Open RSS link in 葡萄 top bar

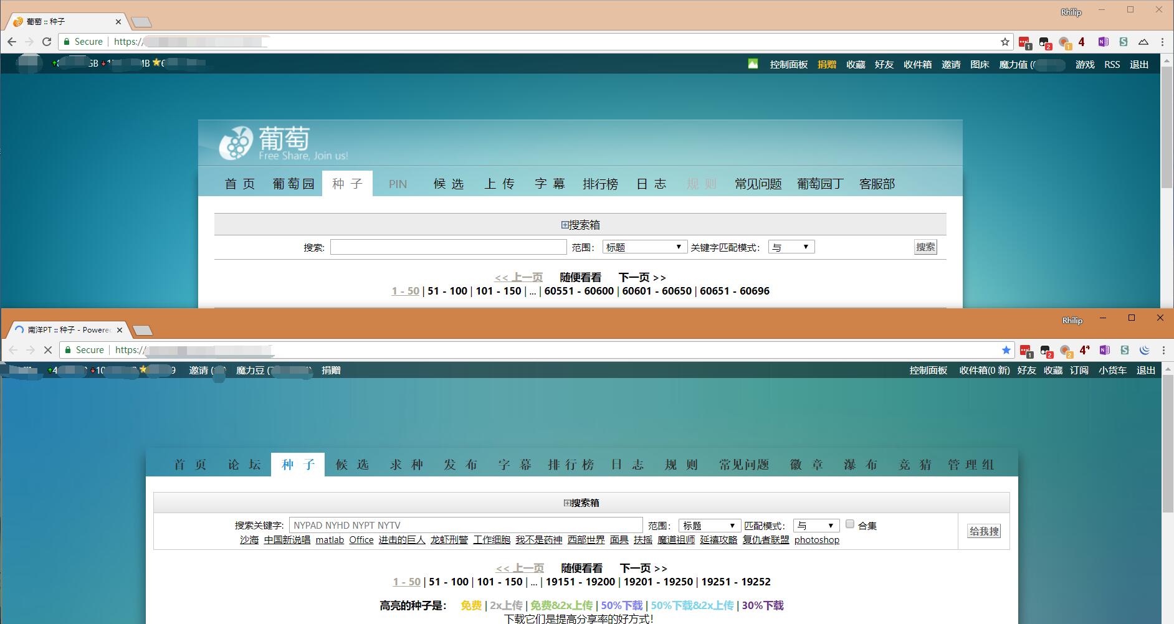coord(1112,64)
